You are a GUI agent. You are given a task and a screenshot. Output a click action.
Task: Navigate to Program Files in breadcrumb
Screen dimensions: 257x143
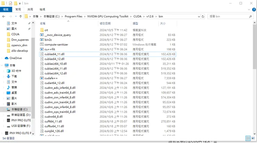[73, 16]
